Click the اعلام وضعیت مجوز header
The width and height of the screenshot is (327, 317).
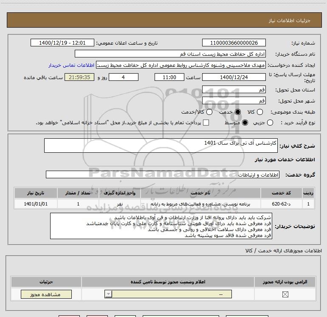[x=168, y=282]
